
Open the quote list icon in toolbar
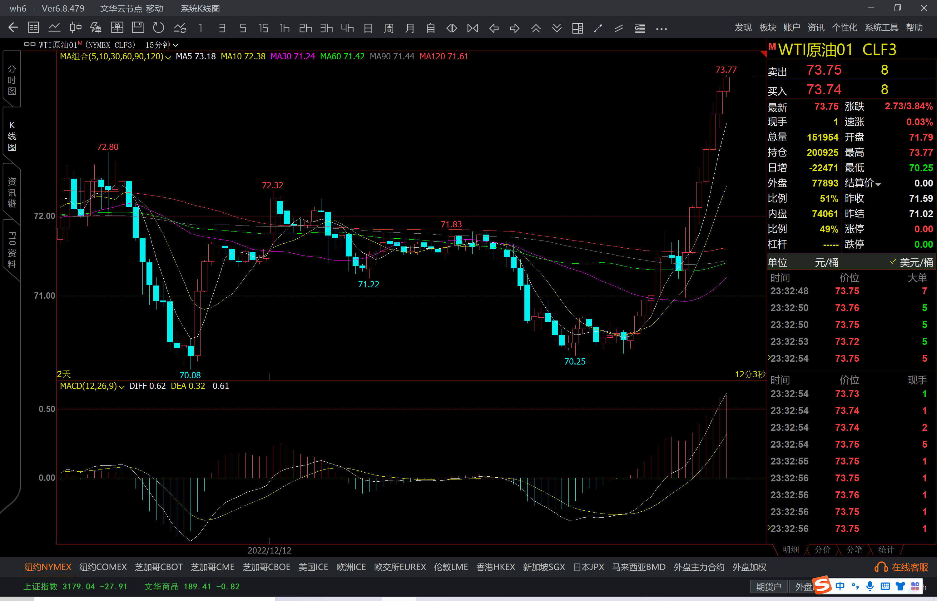tap(34, 28)
